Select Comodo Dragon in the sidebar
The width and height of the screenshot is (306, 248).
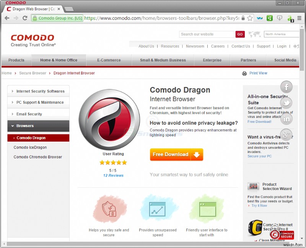[39, 138]
